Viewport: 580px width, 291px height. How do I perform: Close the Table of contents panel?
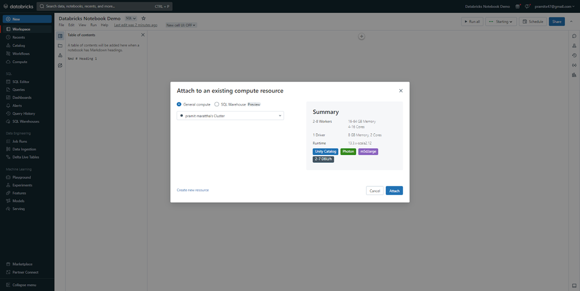pos(143,35)
